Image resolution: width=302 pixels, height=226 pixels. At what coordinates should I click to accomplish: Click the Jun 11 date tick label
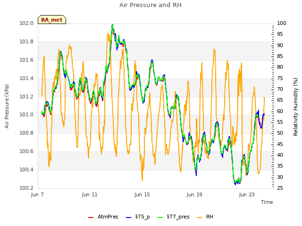coord(90,194)
